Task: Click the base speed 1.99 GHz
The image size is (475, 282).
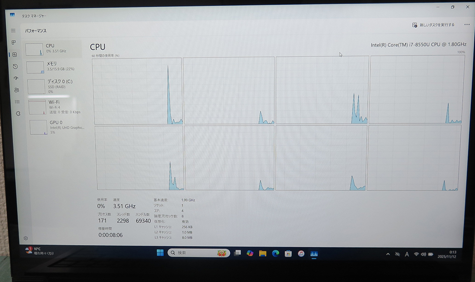Action: pyautogui.click(x=188, y=200)
